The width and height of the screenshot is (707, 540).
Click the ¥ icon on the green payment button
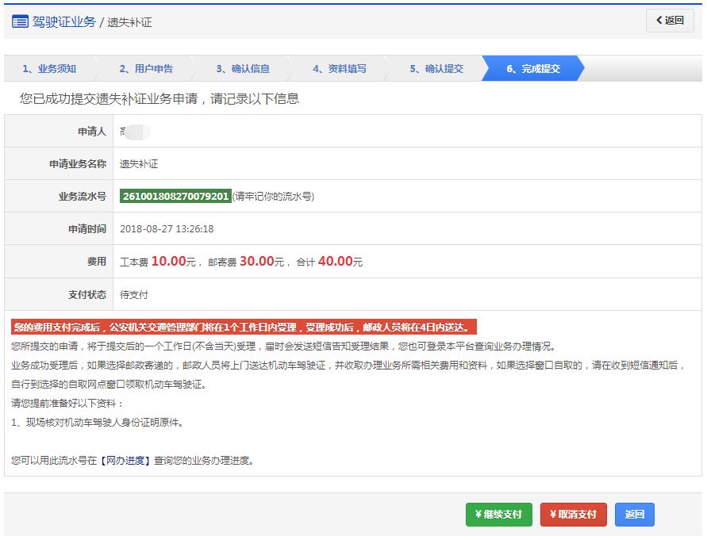477,514
